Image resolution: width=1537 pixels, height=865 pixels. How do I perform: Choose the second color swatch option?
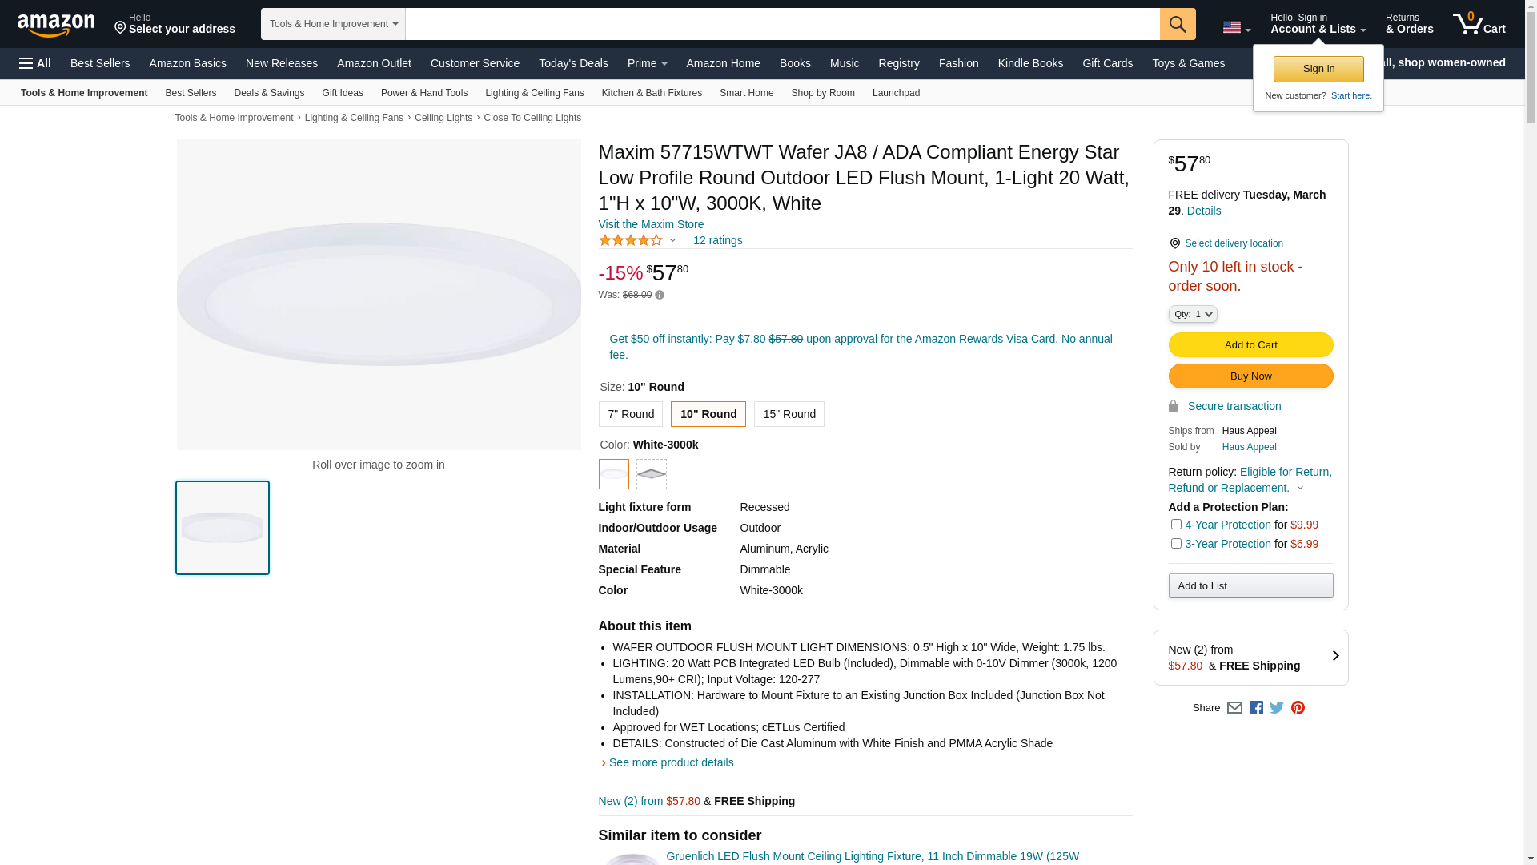click(x=651, y=474)
